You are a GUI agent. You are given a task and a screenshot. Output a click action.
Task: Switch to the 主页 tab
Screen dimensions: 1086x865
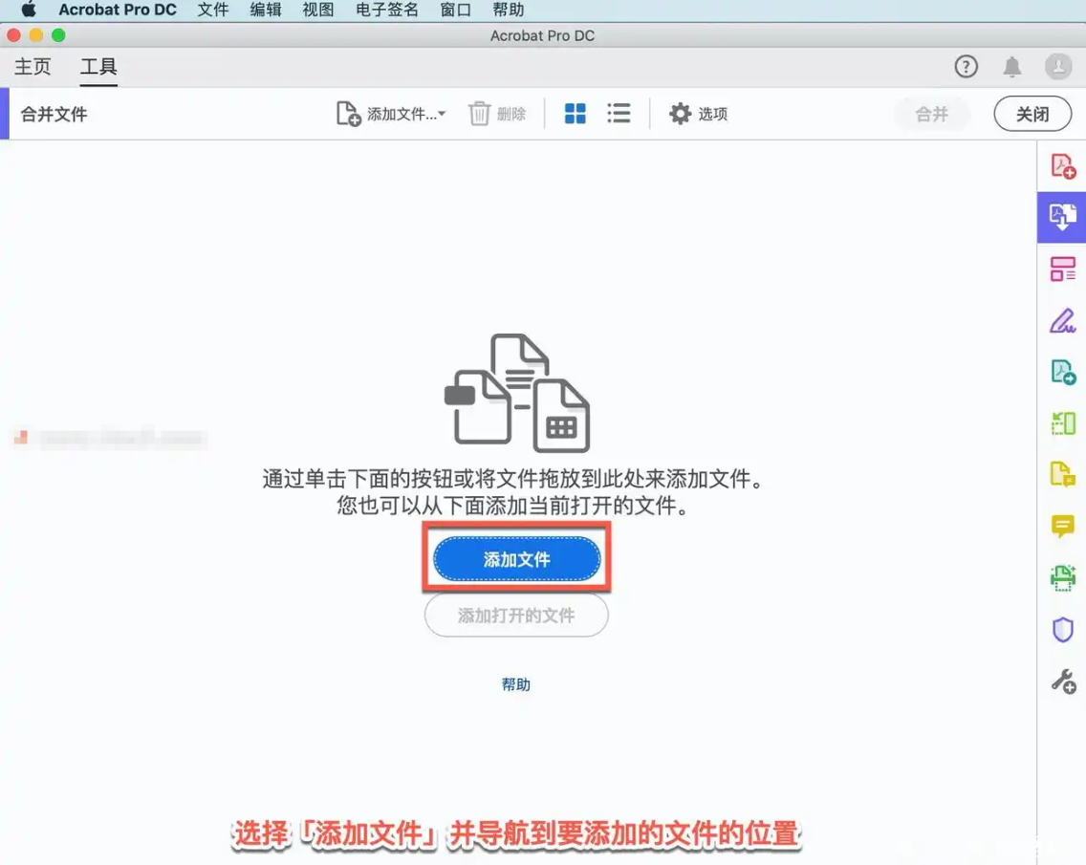point(32,66)
